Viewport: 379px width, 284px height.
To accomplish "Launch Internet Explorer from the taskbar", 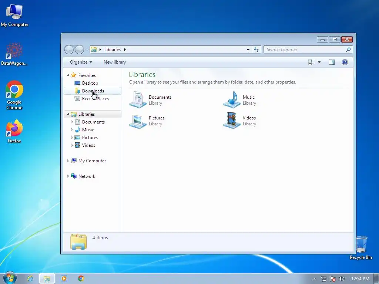I will [x=30, y=278].
